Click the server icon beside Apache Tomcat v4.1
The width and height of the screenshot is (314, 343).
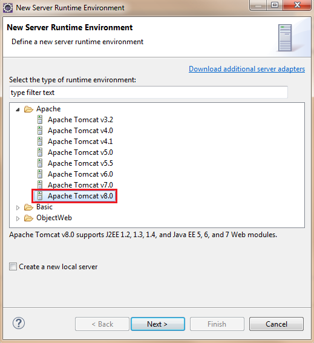coord(40,142)
